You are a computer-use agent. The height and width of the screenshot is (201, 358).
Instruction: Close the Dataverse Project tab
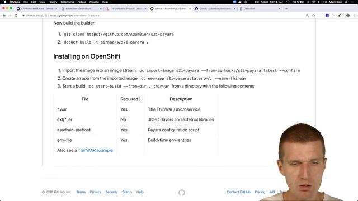[145, 9]
